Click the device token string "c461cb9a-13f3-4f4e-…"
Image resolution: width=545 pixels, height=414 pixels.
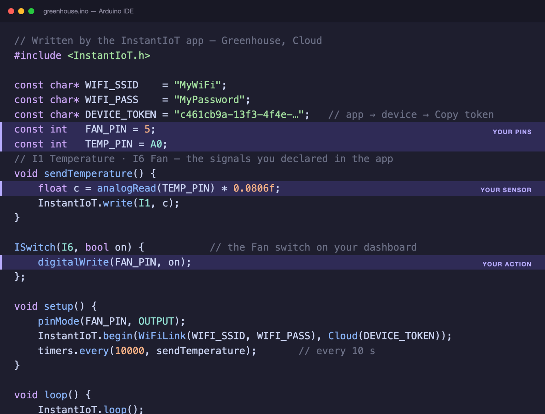(239, 114)
